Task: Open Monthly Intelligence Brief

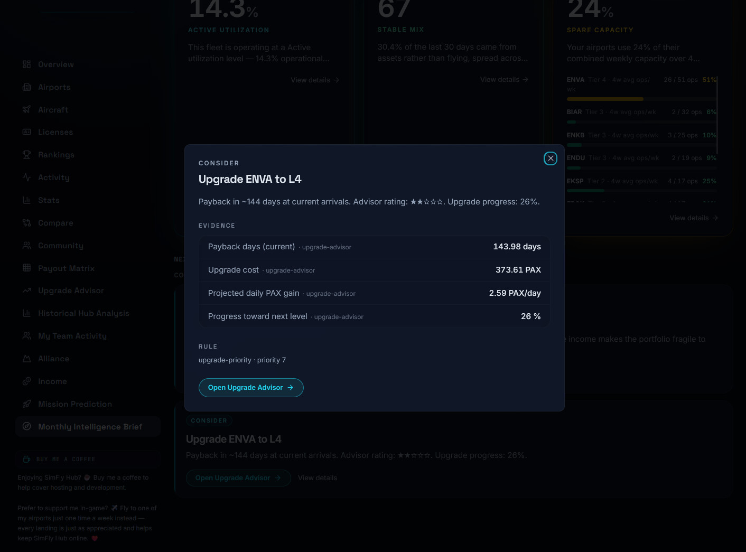Action: [88, 427]
